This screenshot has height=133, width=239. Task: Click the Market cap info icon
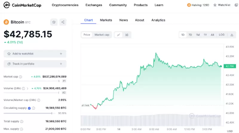pos(21,77)
